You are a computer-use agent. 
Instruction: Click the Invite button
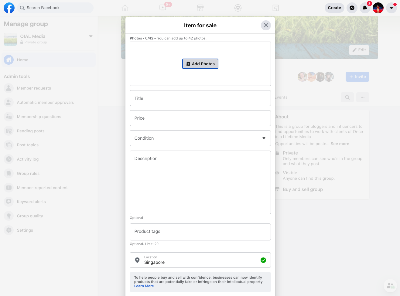(x=357, y=77)
